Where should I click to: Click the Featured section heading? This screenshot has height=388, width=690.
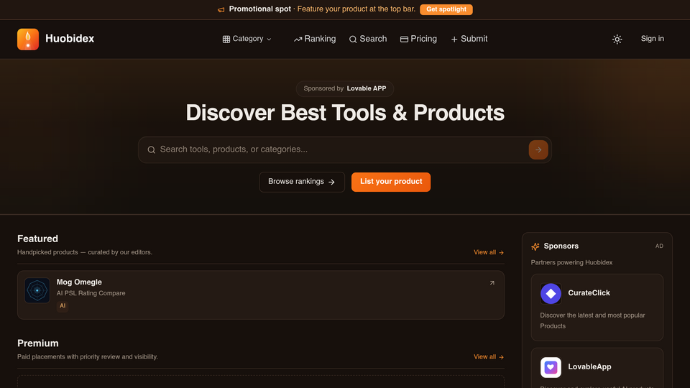(x=37, y=239)
